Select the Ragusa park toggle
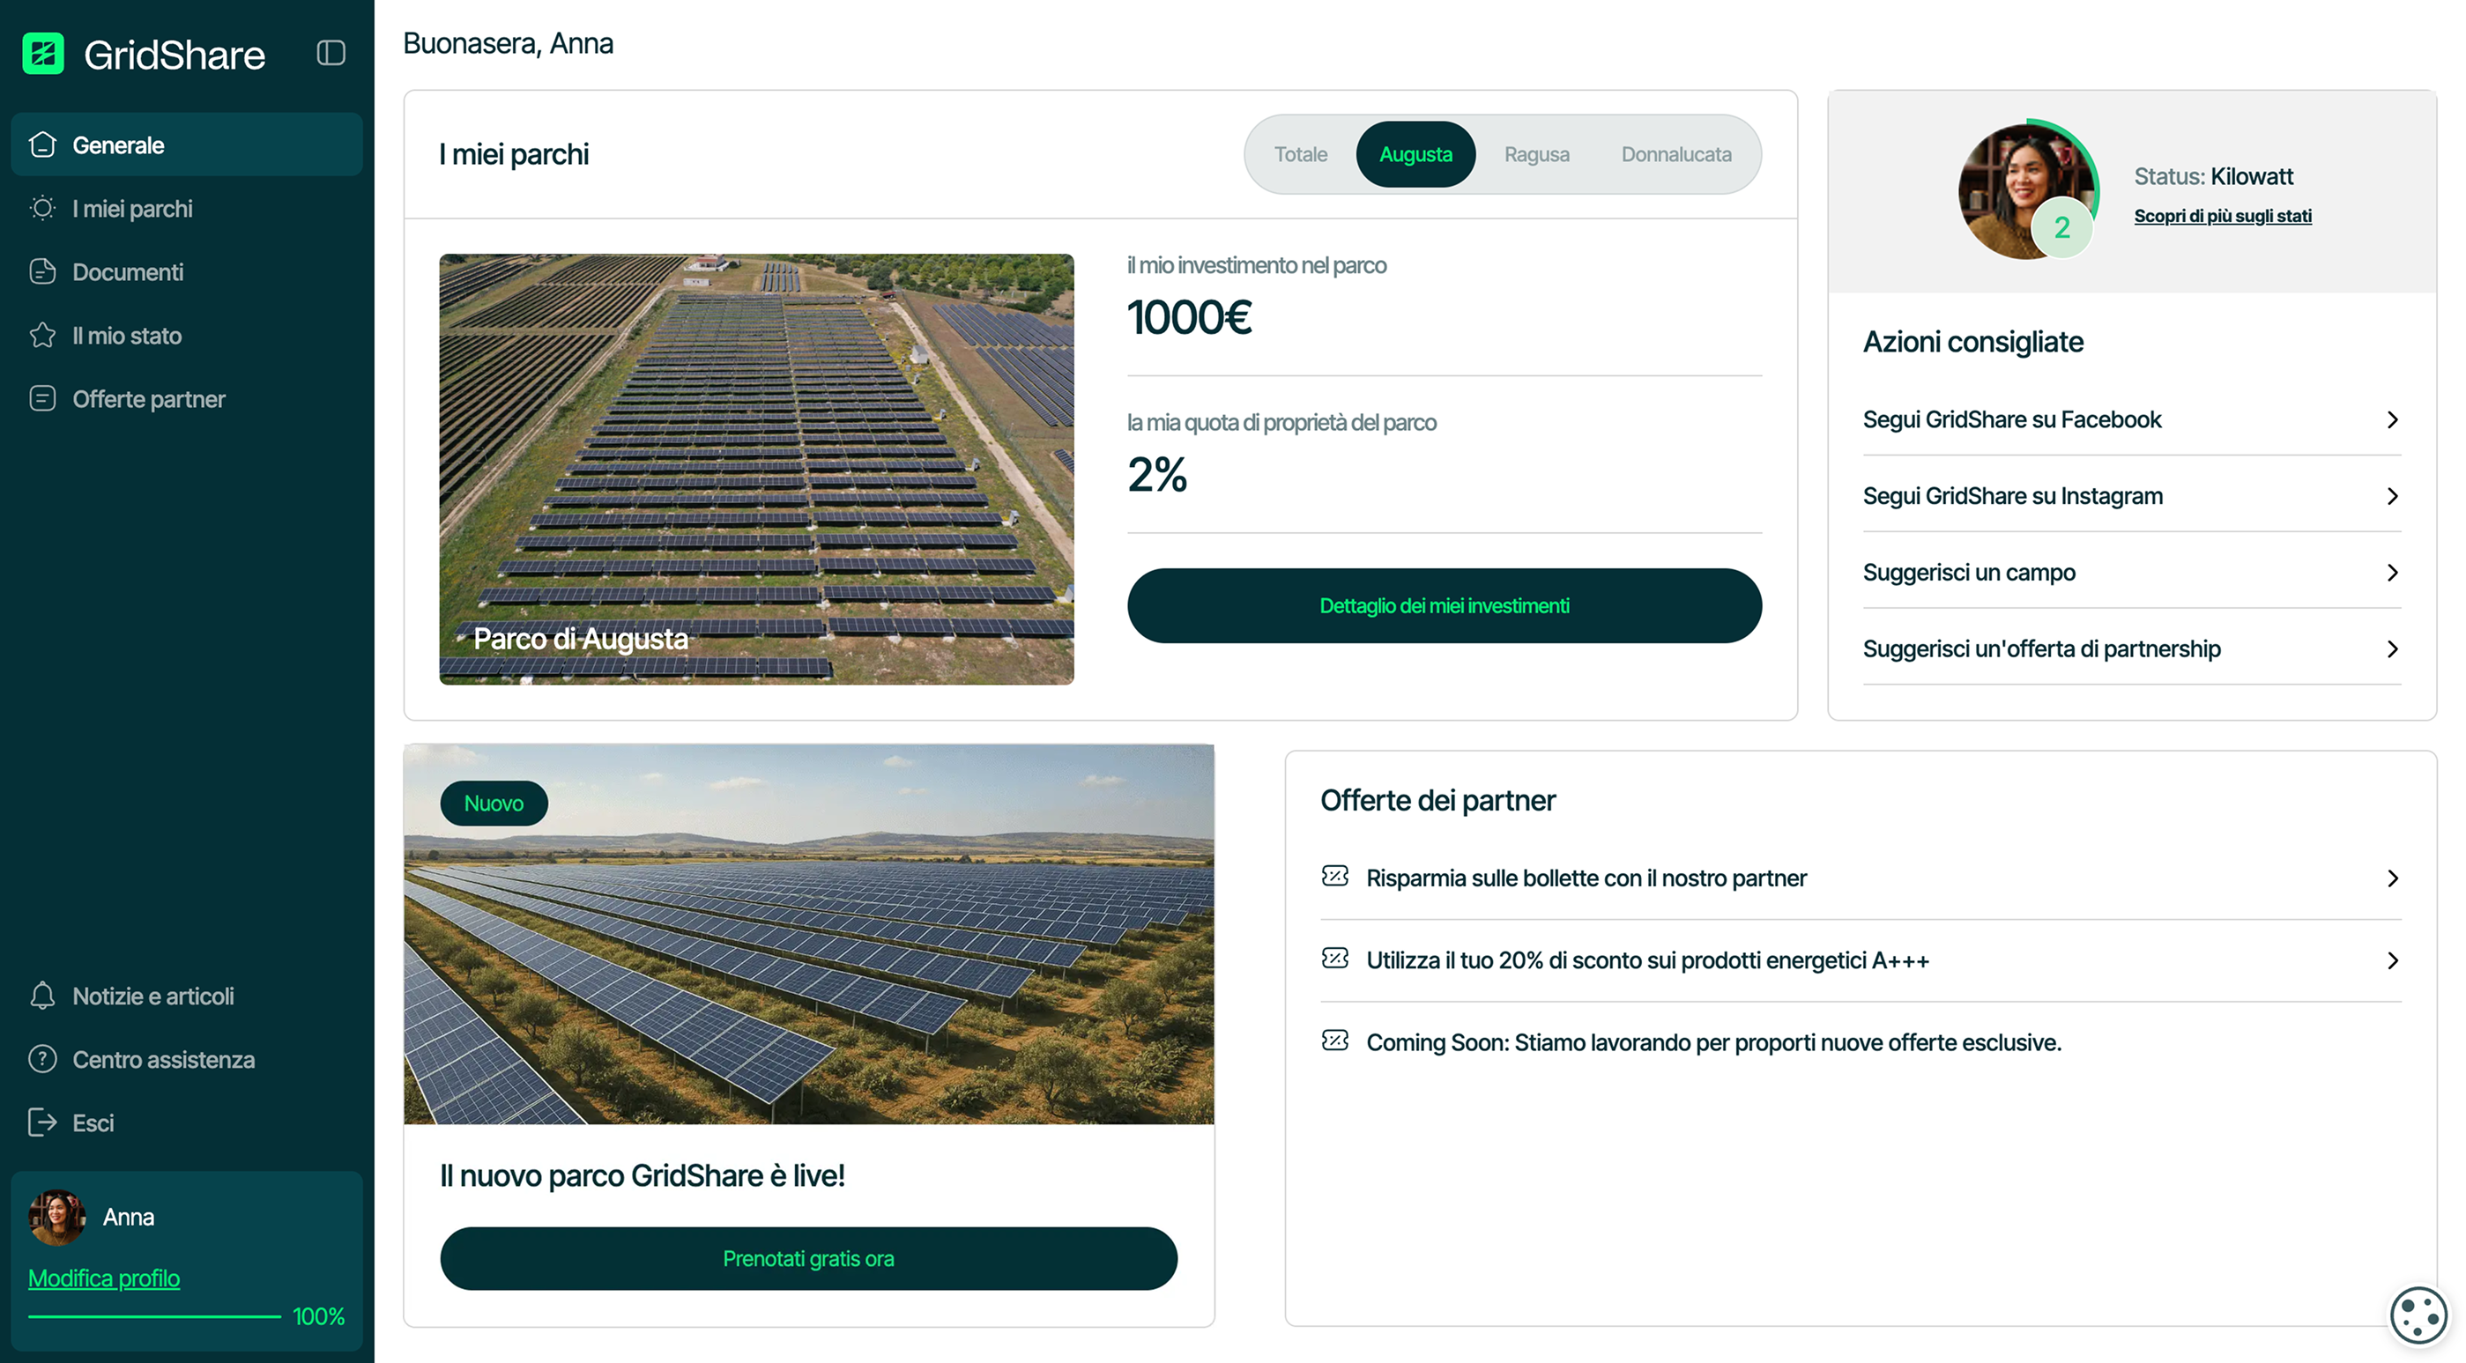The width and height of the screenshot is (2466, 1363). (1535, 154)
